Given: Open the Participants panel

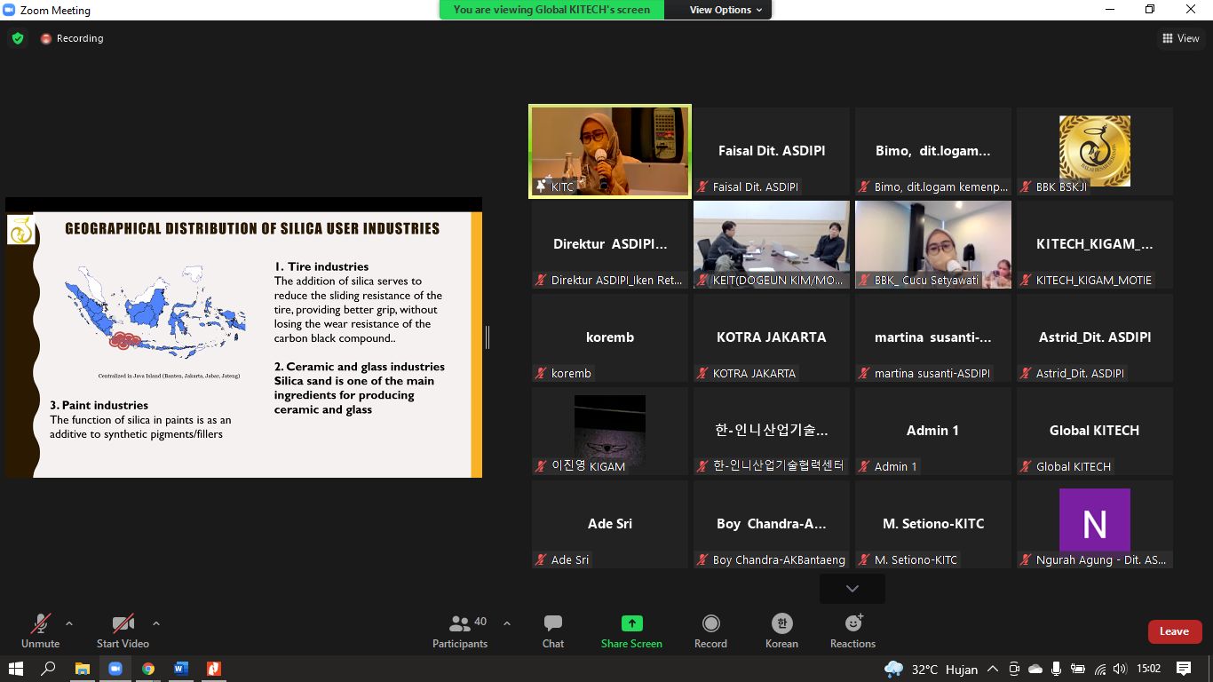Looking at the screenshot, I should pos(460,630).
